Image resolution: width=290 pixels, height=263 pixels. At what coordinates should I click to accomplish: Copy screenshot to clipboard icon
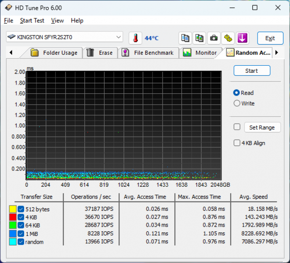click(199, 38)
